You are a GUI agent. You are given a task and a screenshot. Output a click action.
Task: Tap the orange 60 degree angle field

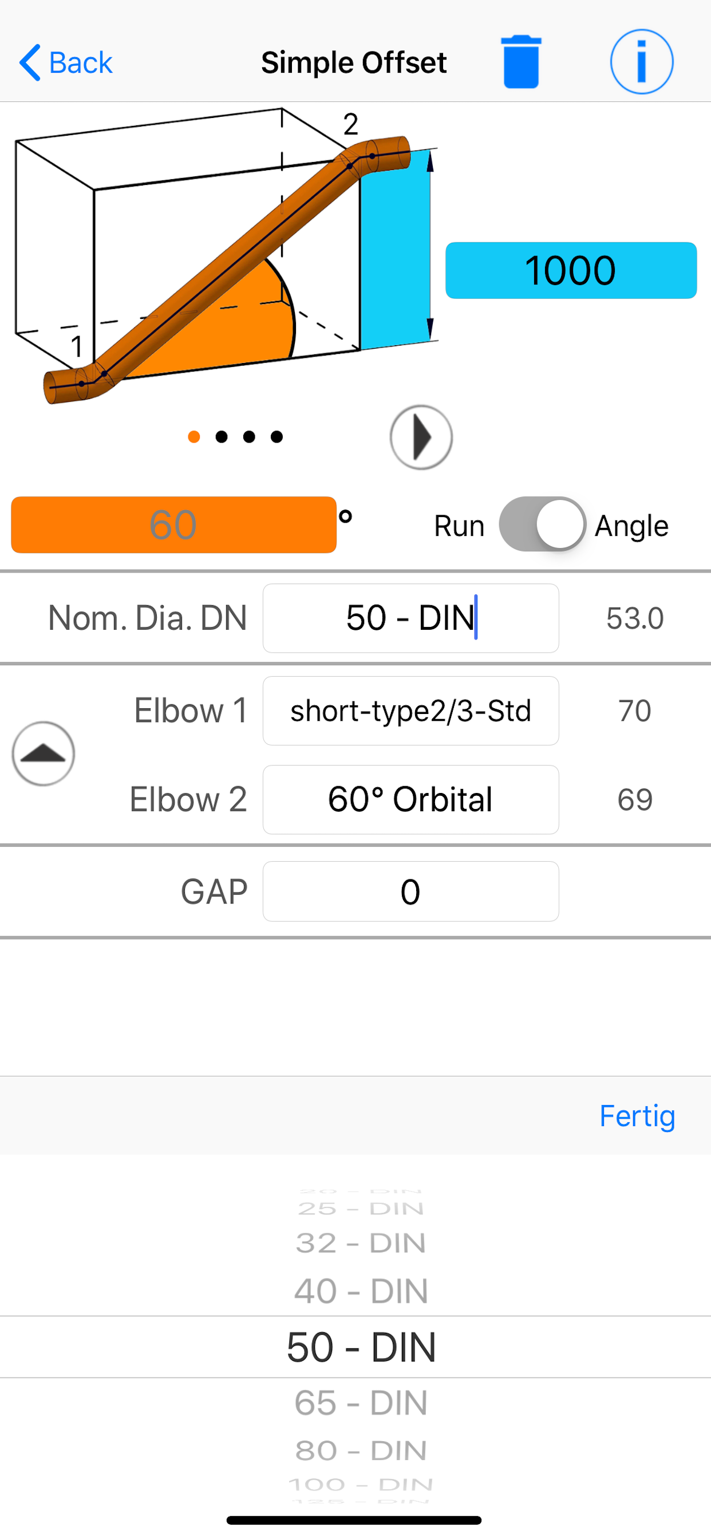pos(173,524)
